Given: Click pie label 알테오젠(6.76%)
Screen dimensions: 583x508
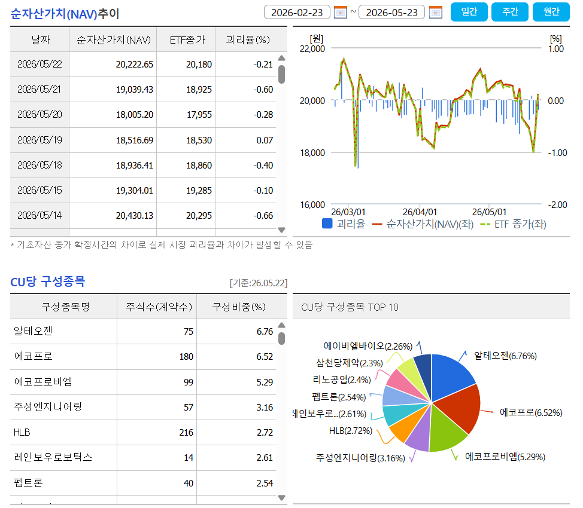Looking at the screenshot, I should click(x=505, y=356).
